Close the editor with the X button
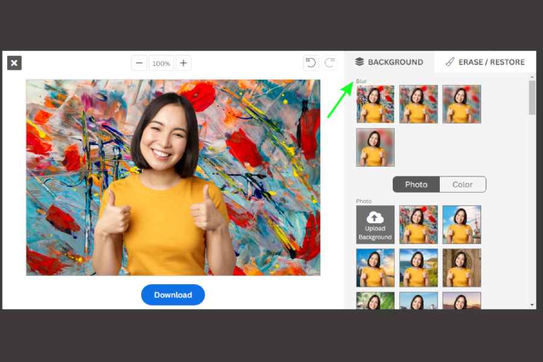This screenshot has width=543, height=362. tap(14, 63)
